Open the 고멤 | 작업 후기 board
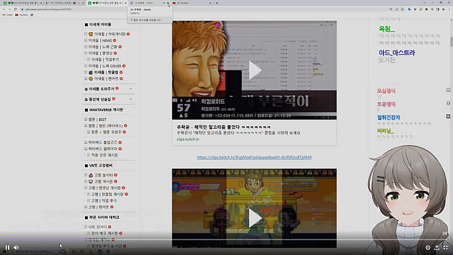The width and height of the screenshot is (453, 255). coord(104,201)
